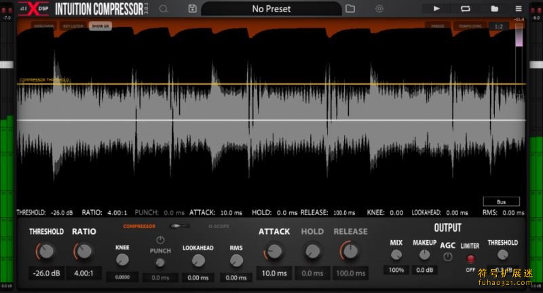Click the Mix knob
The width and height of the screenshot is (543, 293).
tap(396, 255)
